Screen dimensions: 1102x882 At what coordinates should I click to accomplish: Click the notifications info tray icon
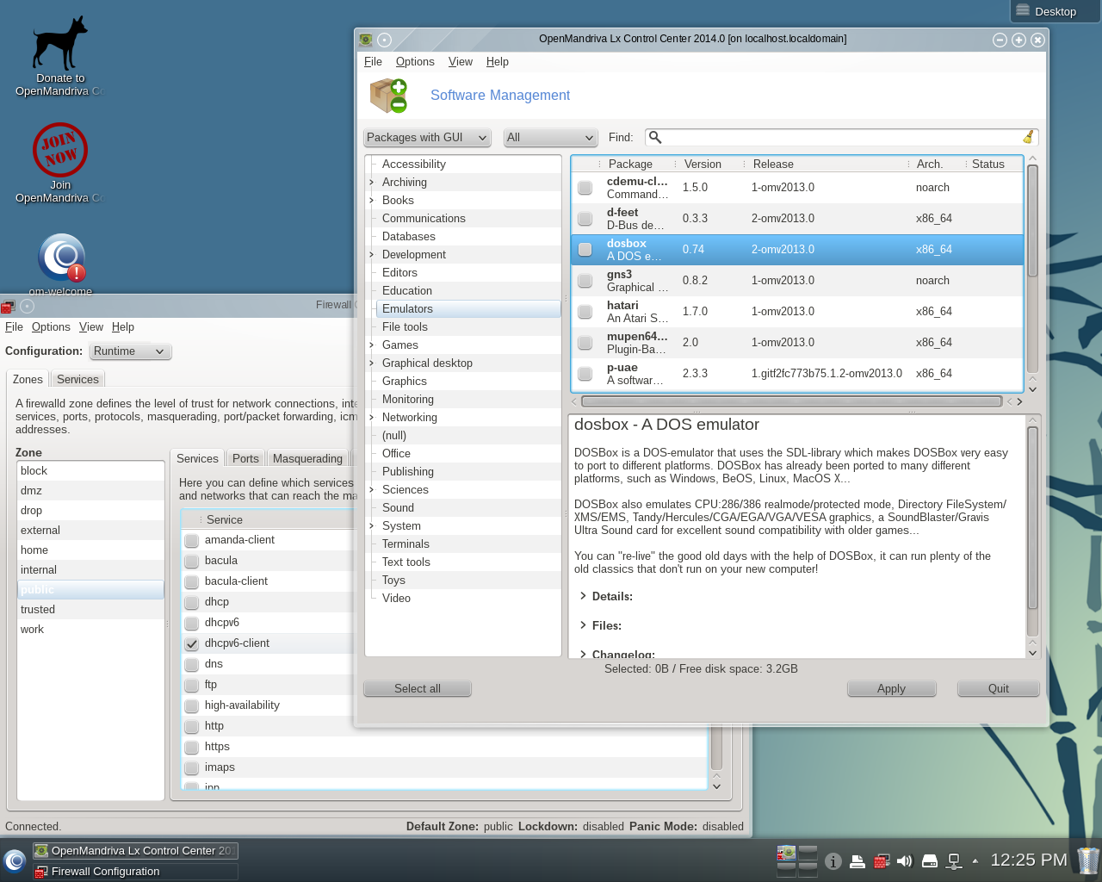tap(833, 860)
